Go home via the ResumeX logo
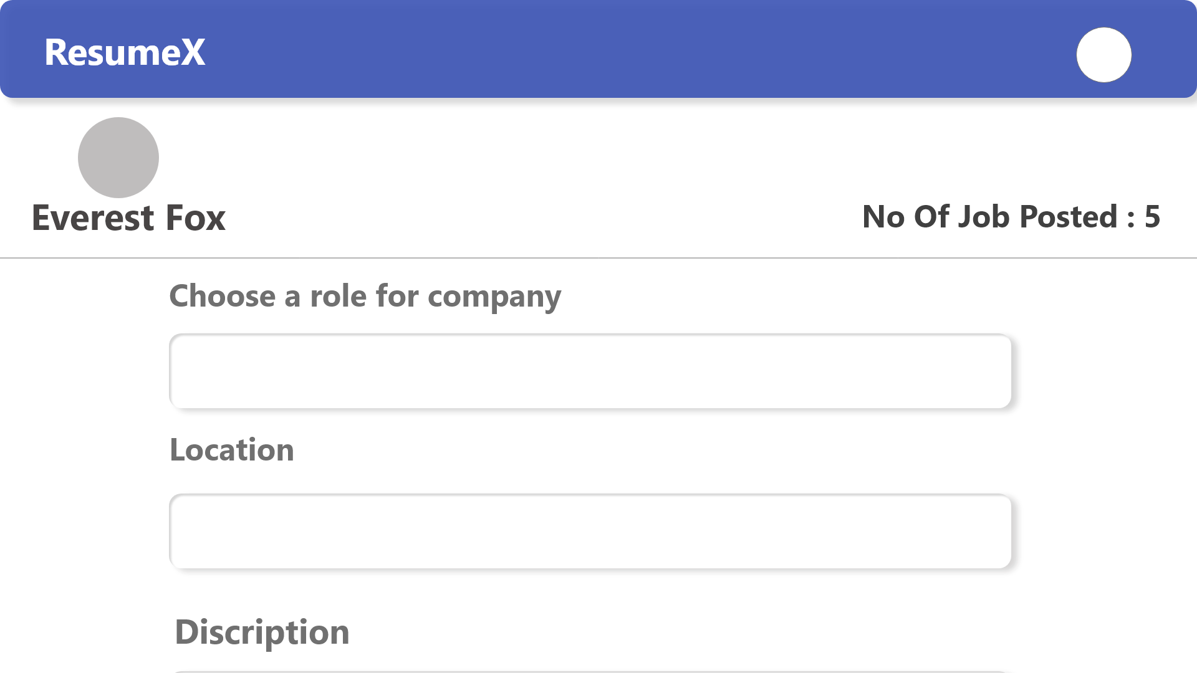This screenshot has height=673, width=1197. (x=125, y=52)
